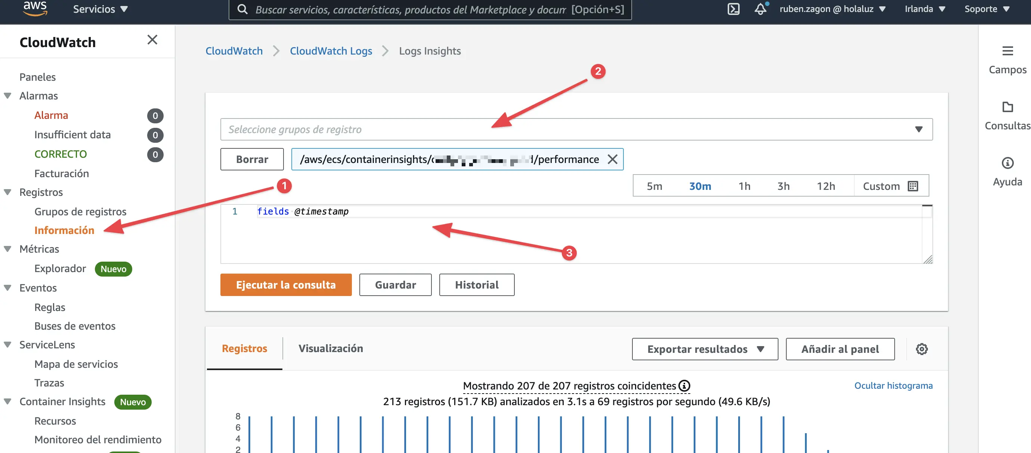The height and width of the screenshot is (453, 1031).
Task: Go to CloudWatch breadcrumb
Action: [x=234, y=51]
